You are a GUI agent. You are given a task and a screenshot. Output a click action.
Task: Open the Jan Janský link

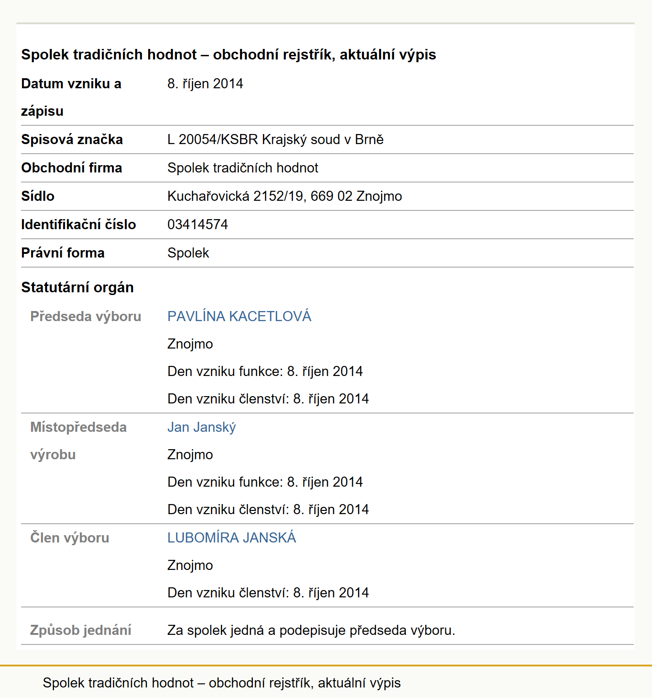pyautogui.click(x=202, y=427)
